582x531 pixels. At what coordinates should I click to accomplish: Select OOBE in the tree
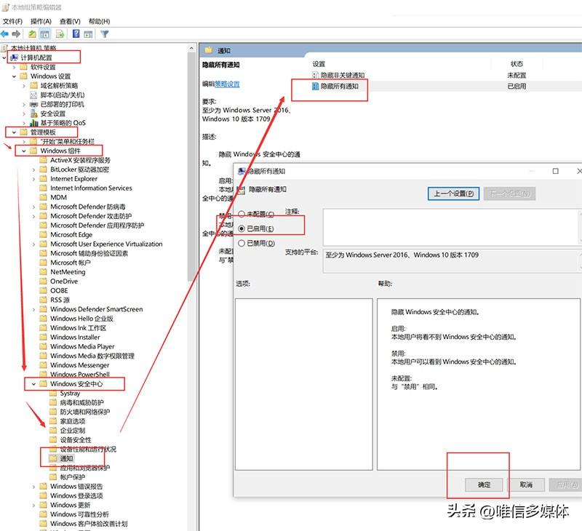click(59, 290)
